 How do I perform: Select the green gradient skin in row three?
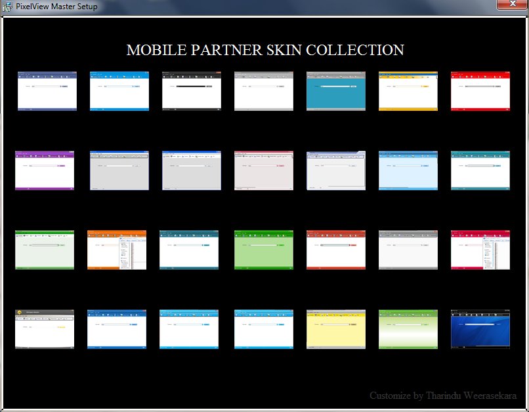[x=263, y=249]
